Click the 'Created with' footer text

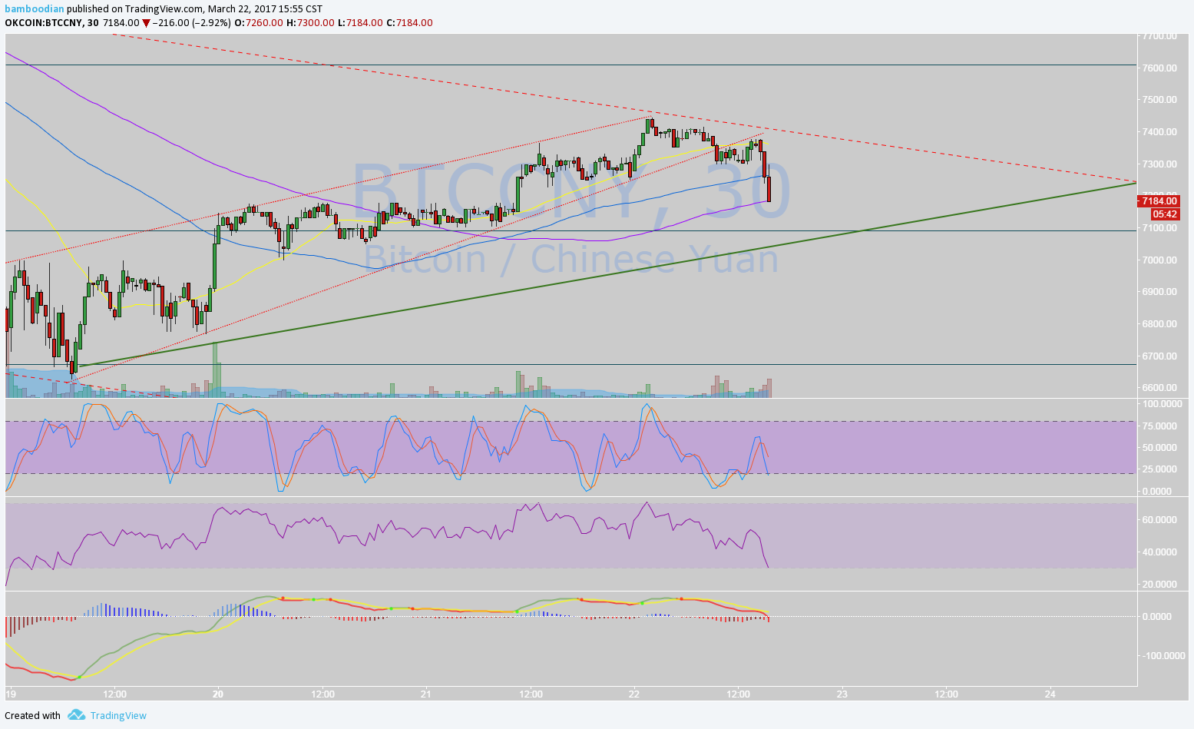[x=32, y=715]
